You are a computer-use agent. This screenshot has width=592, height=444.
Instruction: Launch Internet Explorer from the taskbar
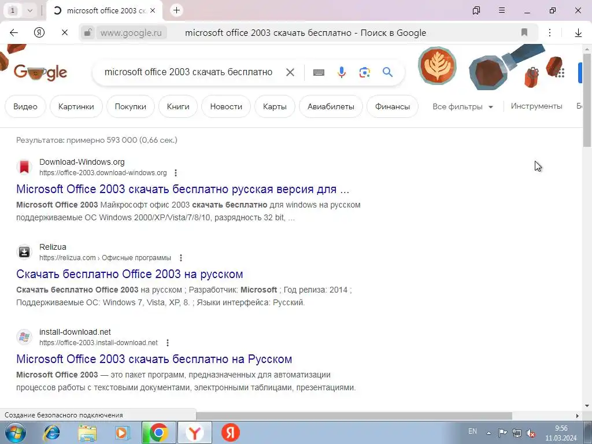pos(51,432)
